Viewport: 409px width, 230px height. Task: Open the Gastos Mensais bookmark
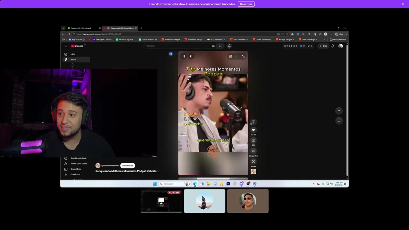click(x=148, y=40)
